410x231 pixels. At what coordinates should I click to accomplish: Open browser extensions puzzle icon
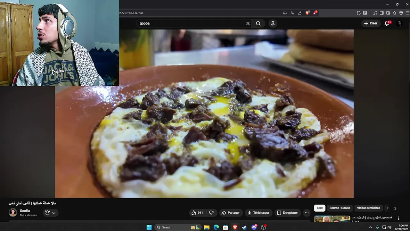click(x=358, y=13)
